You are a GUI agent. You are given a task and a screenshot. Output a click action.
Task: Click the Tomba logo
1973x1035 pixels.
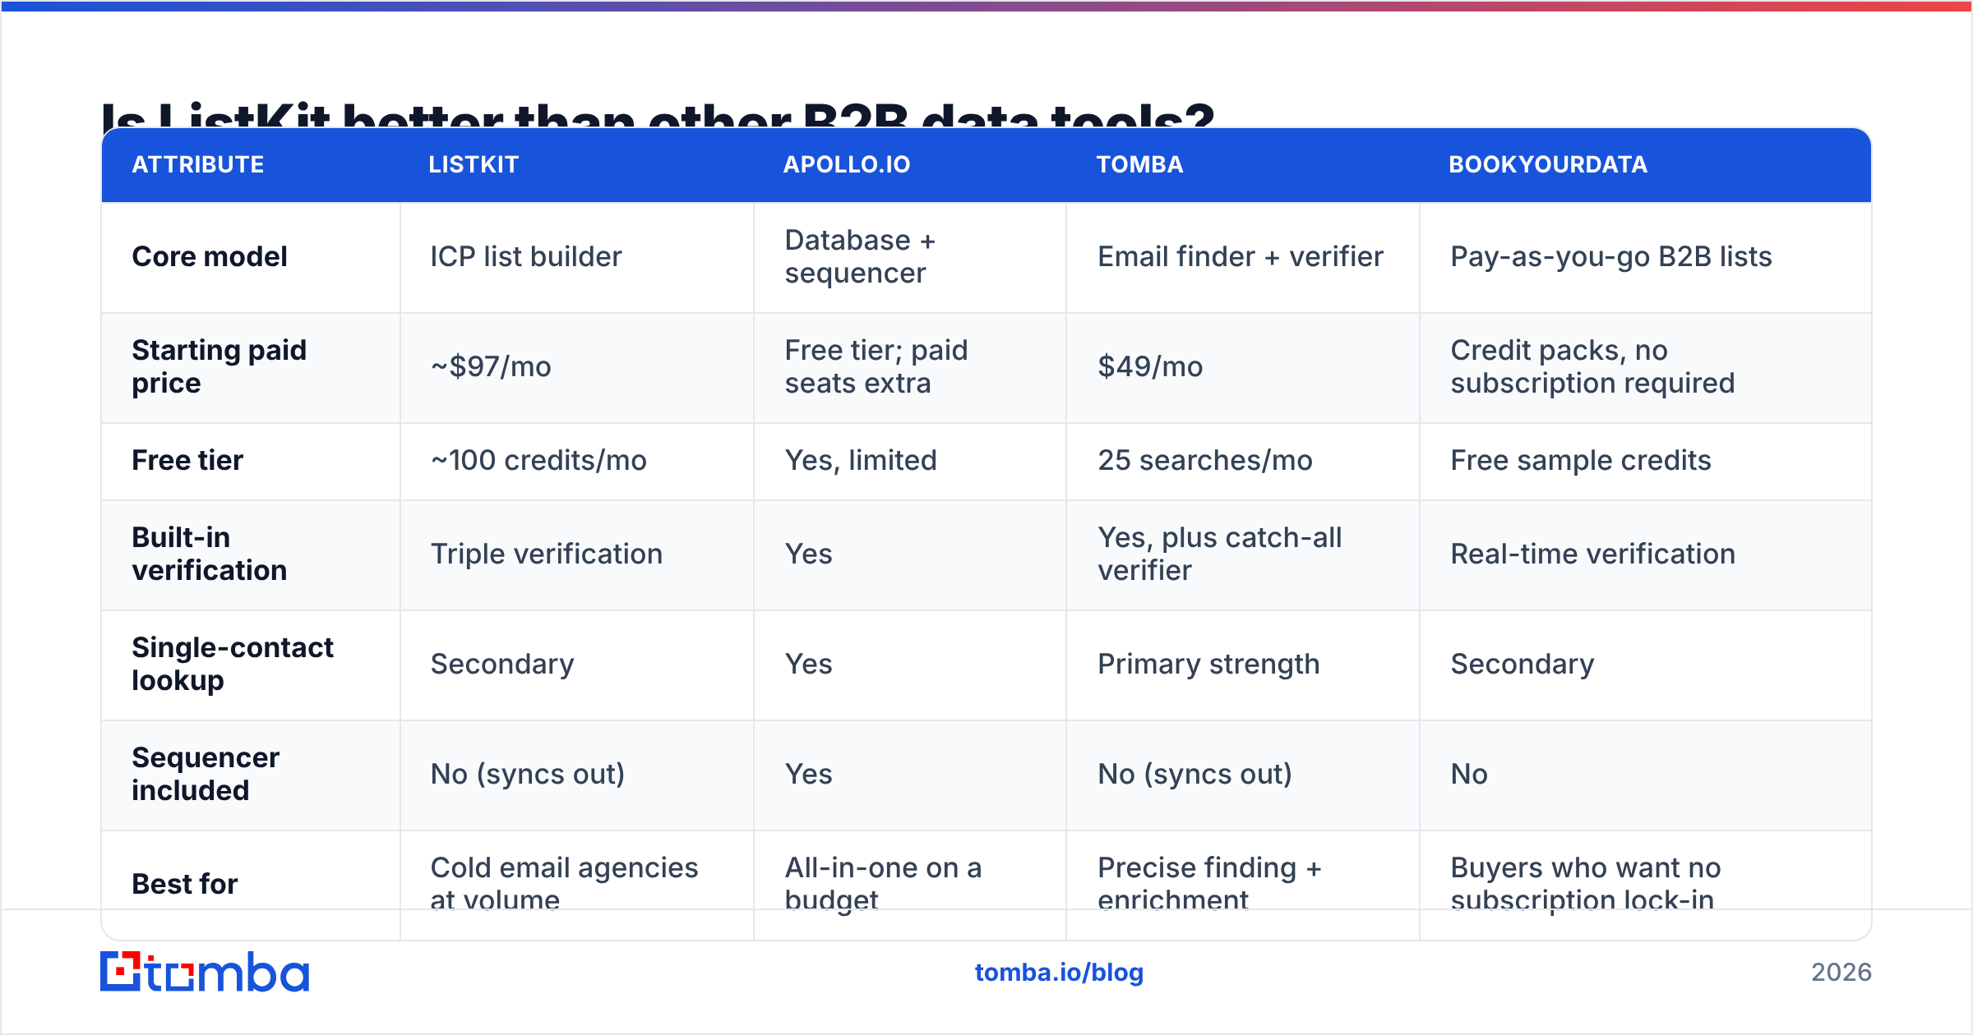pos(205,972)
